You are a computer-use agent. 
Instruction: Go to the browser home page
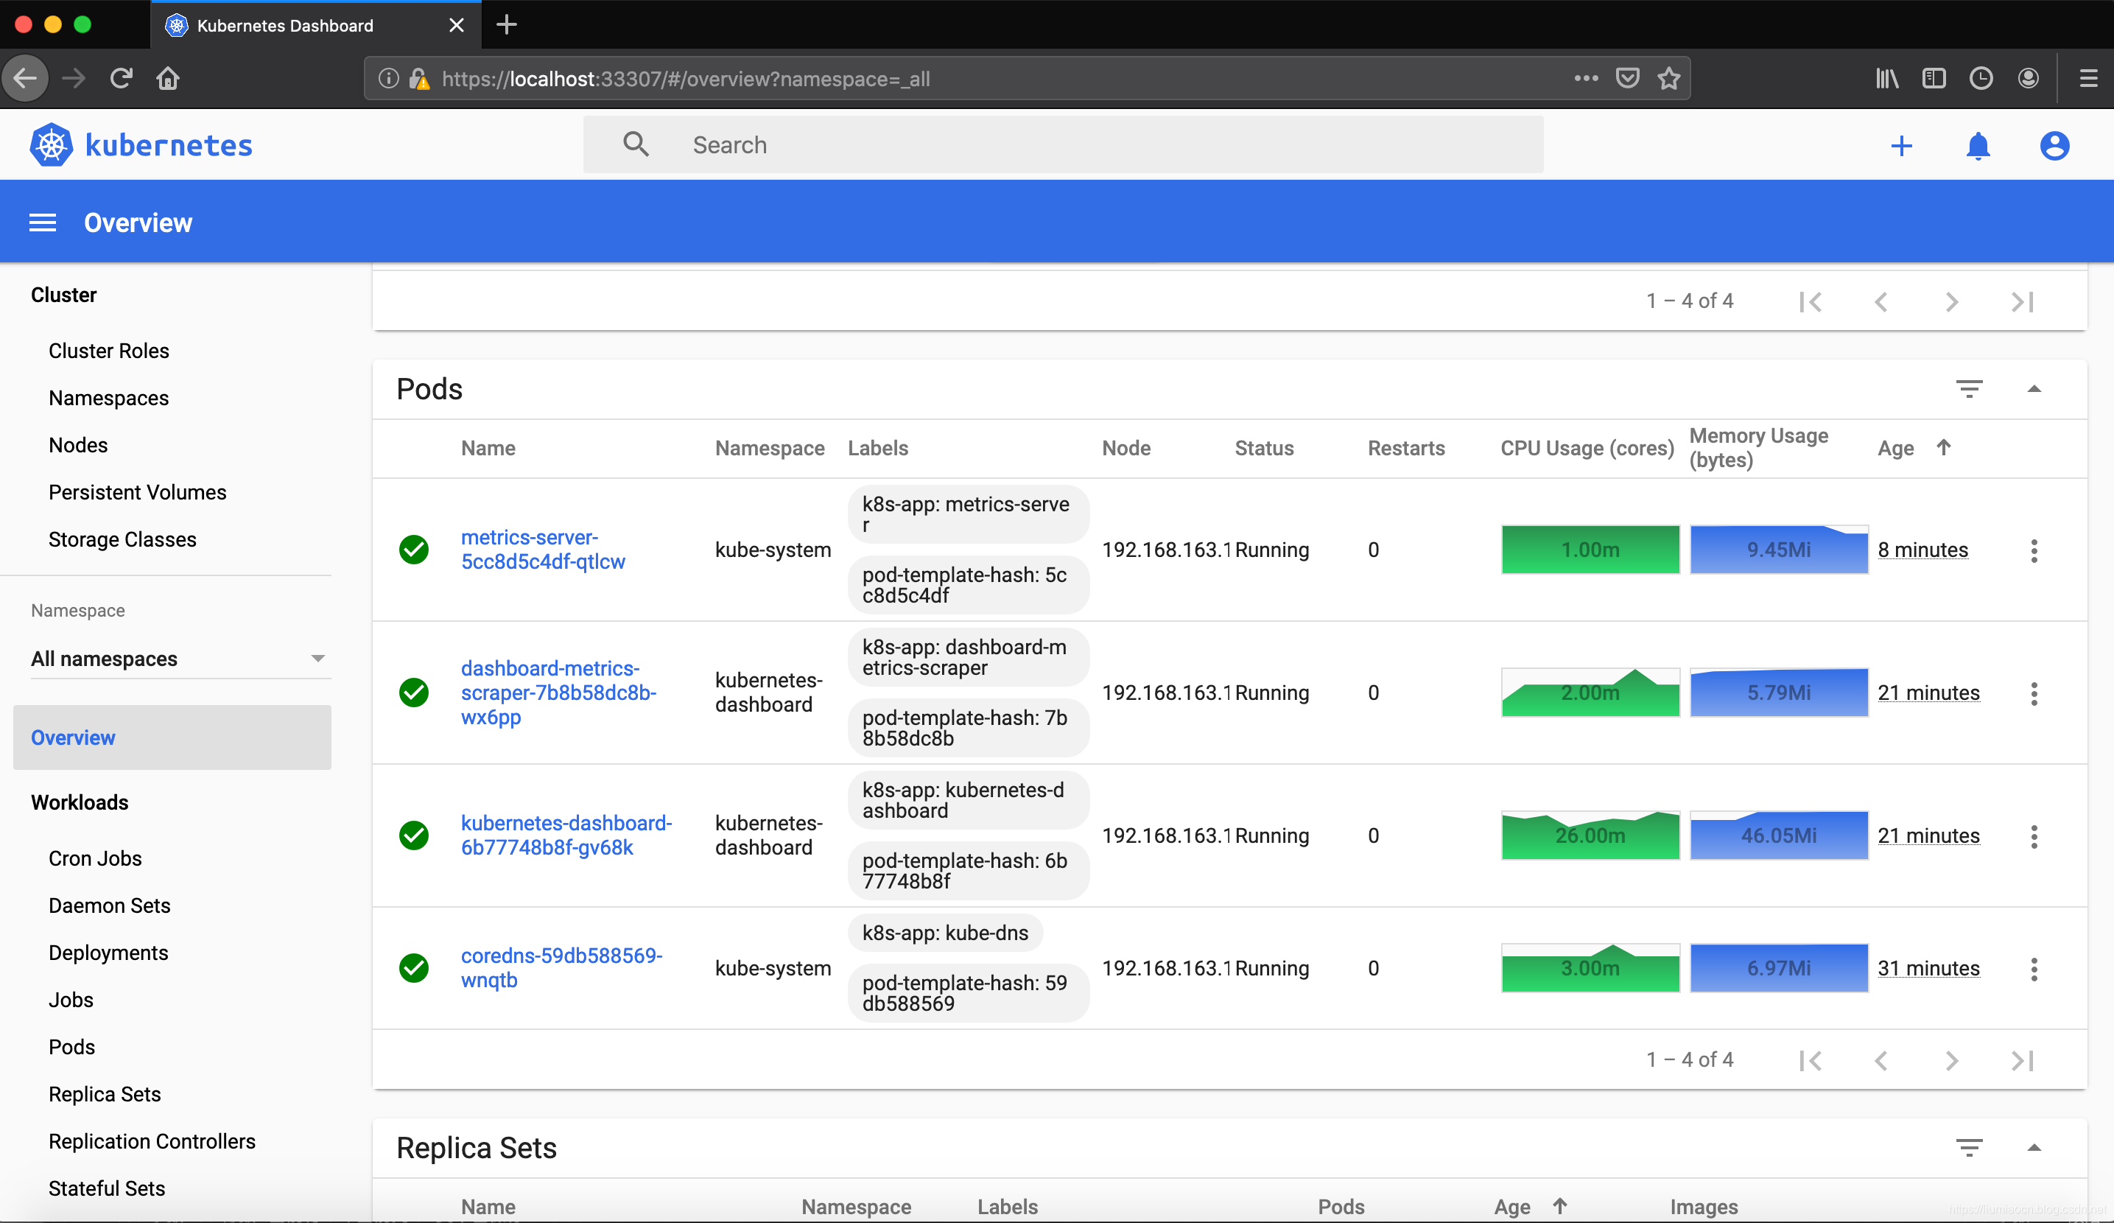point(168,78)
